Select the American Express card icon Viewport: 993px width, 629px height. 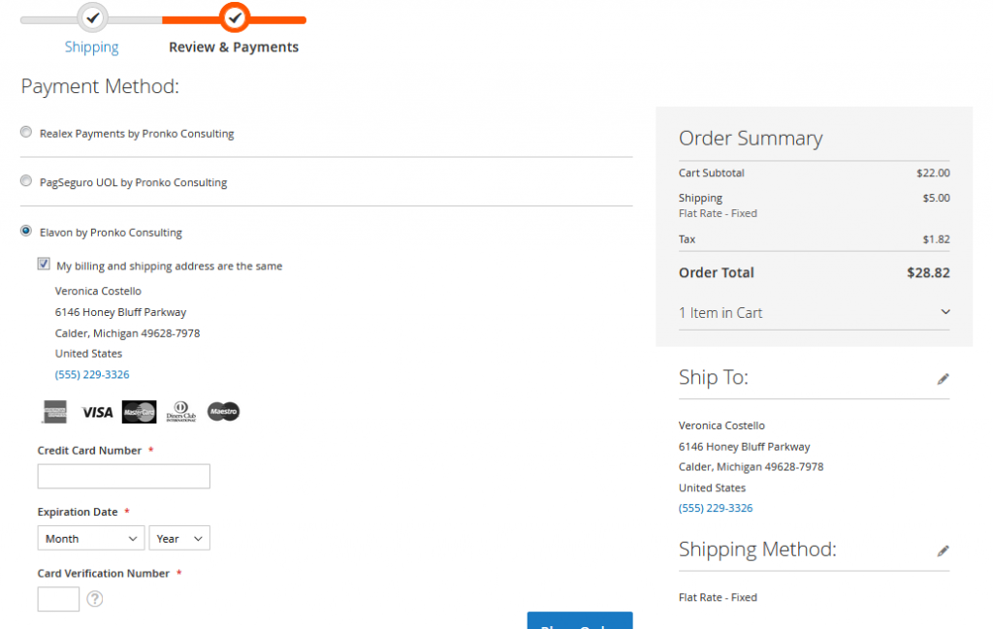click(54, 411)
